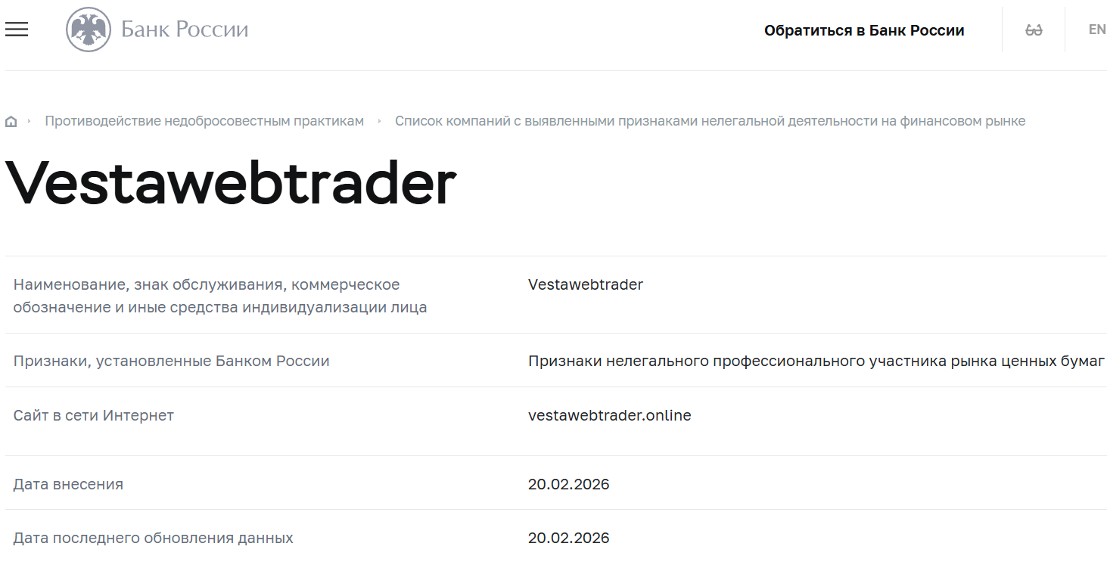
Task: Select the Vestawebtrader name value in the table
Action: 584,284
